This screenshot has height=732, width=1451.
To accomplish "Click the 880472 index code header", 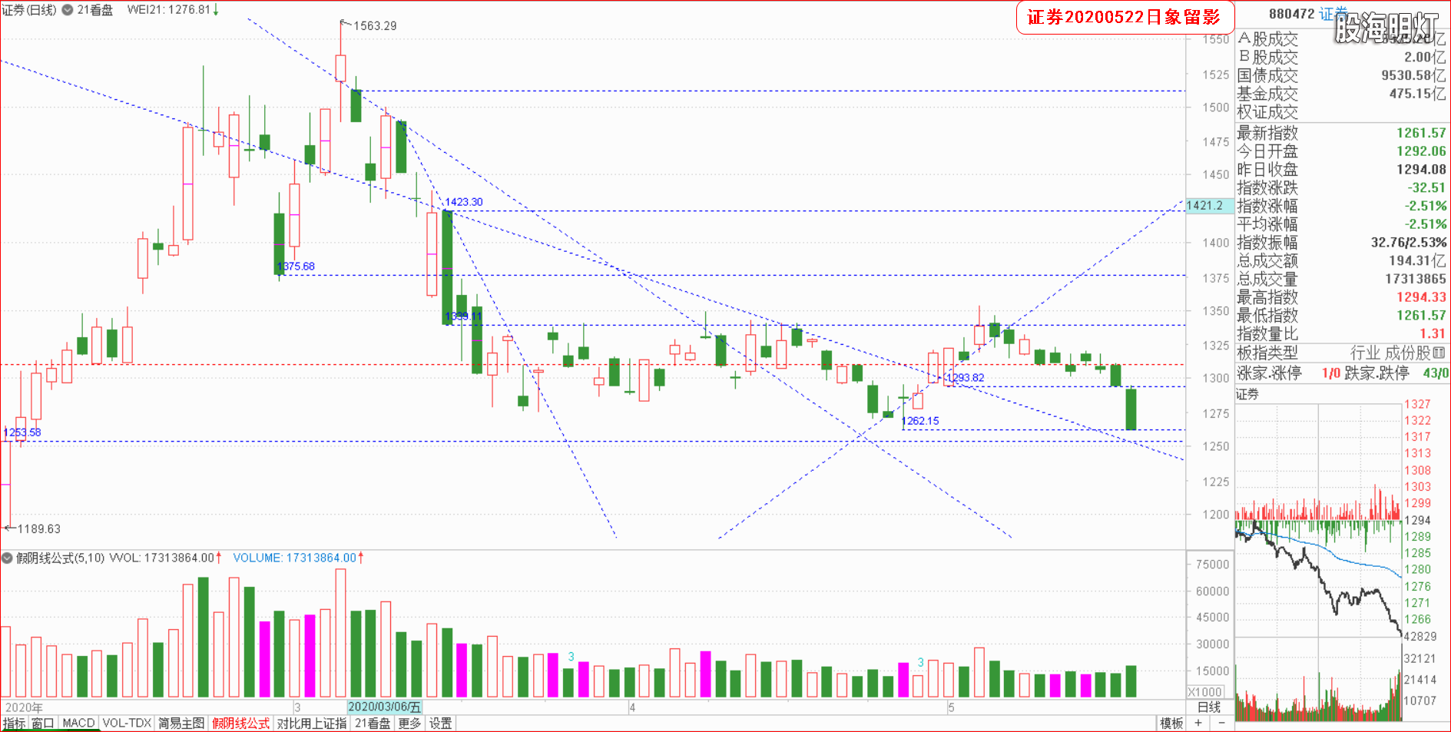I will (x=1291, y=14).
